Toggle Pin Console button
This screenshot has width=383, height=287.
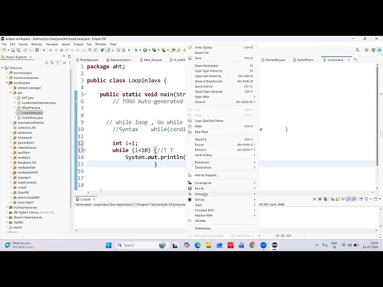pyautogui.click(x=360, y=199)
